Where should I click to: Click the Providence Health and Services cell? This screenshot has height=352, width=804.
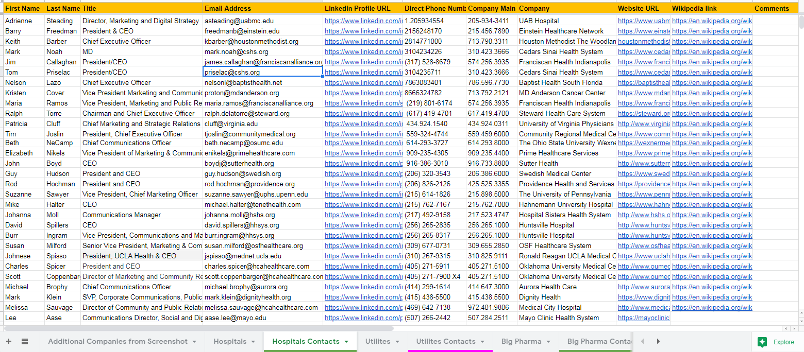567,184
